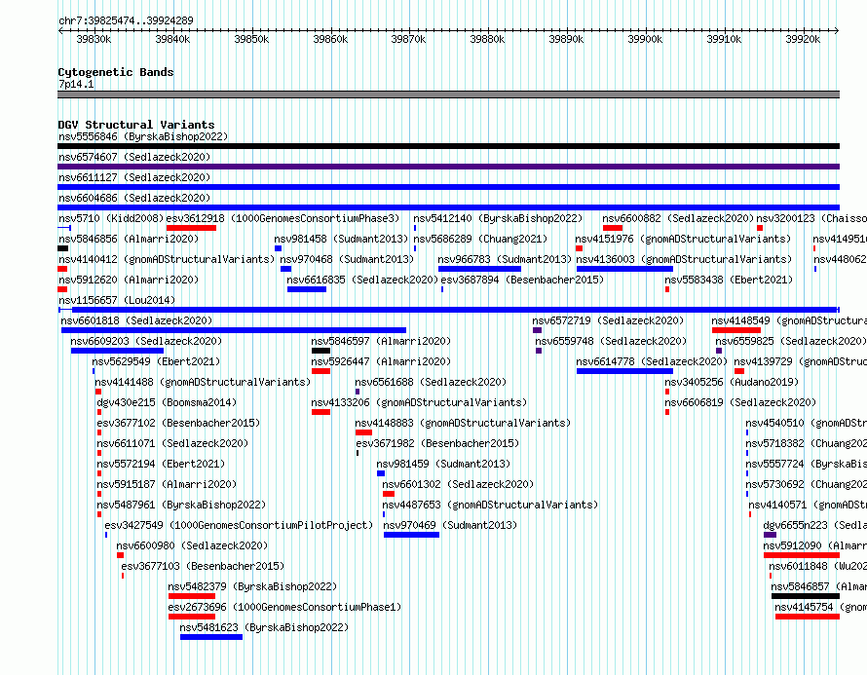Open the nsv5846856 (Almarri2020) variant
The height and width of the screenshot is (675, 867).
coord(129,239)
